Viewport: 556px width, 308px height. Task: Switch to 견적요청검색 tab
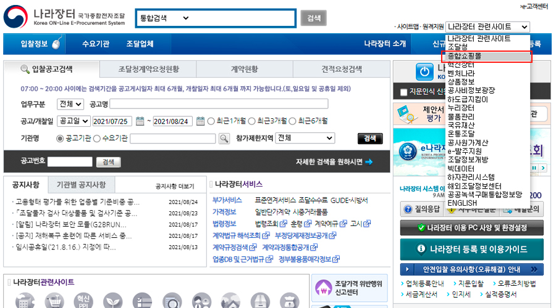[342, 69]
